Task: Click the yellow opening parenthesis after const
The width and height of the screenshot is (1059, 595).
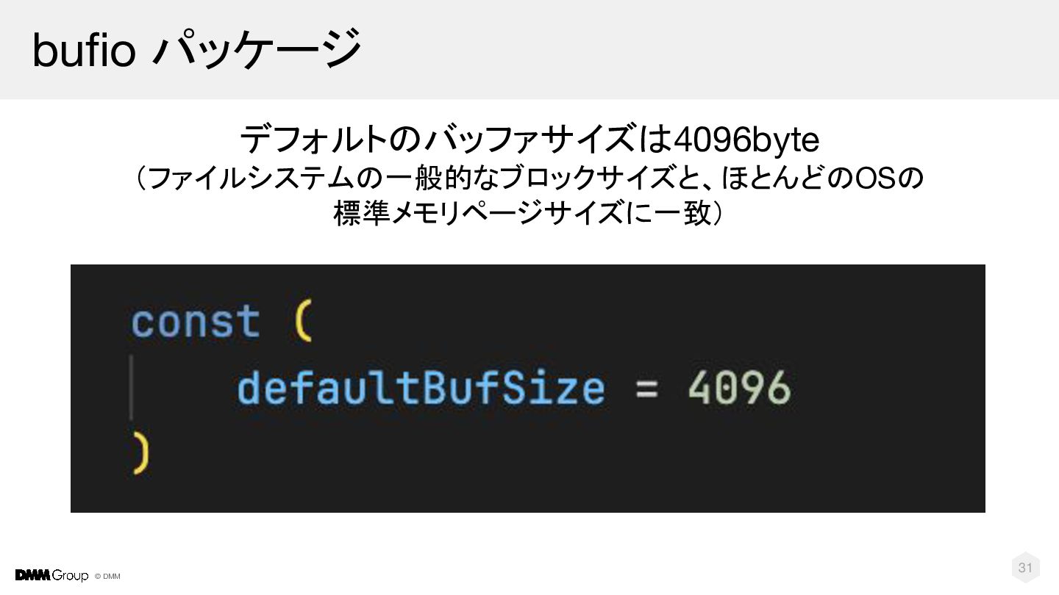Action: click(303, 323)
